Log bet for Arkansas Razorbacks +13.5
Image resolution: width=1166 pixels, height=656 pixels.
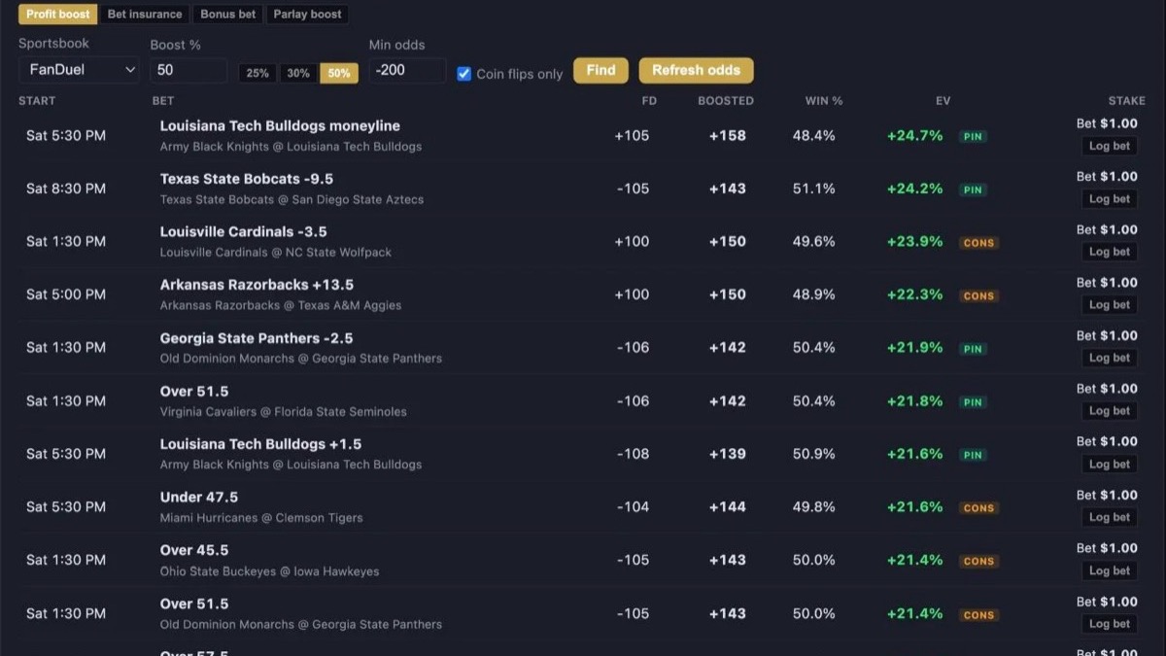[x=1109, y=305]
